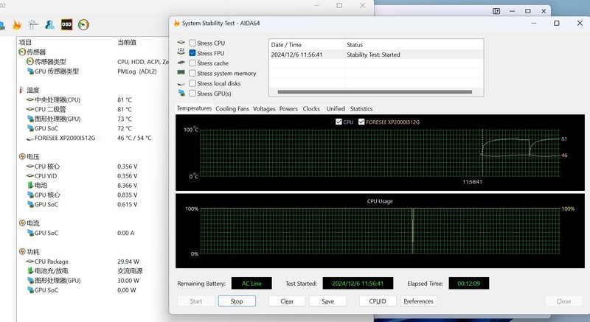The width and height of the screenshot is (590, 322).
Task: Enable the Stress GPU(s) checkbox
Action: click(192, 94)
